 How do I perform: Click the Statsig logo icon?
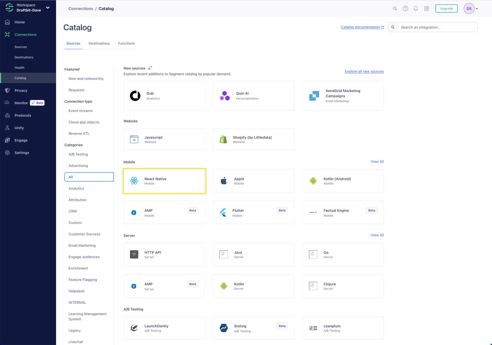click(x=224, y=328)
